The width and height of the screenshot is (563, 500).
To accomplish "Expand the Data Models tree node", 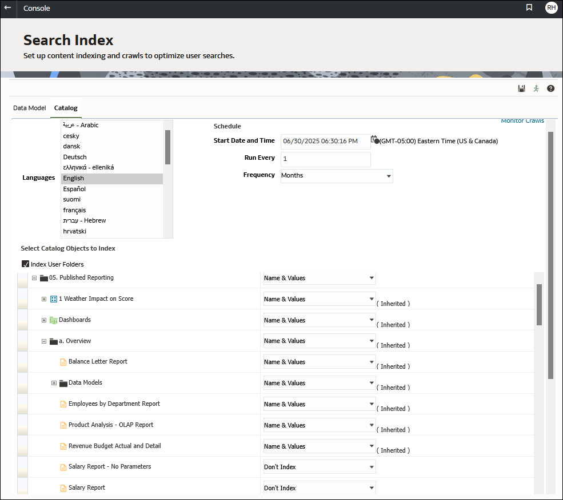I will click(54, 382).
